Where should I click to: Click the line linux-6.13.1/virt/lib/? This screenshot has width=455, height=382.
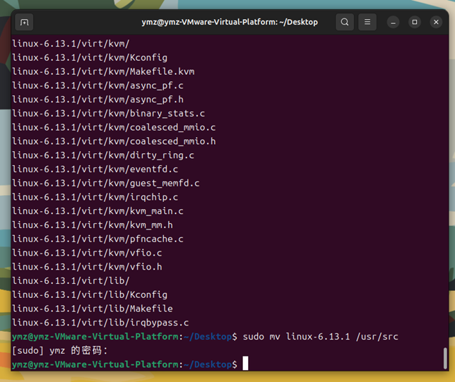coord(71,280)
